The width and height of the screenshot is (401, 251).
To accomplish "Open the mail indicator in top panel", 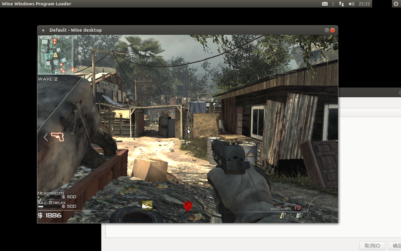I will point(325,4).
